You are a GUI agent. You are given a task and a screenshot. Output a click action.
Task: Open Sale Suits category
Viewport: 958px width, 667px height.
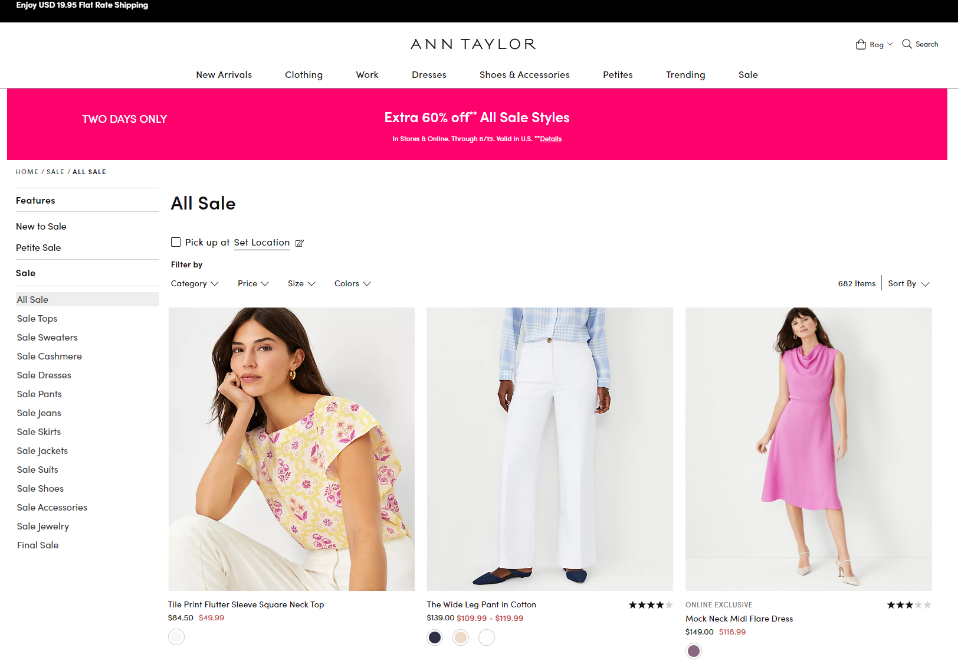pos(38,470)
